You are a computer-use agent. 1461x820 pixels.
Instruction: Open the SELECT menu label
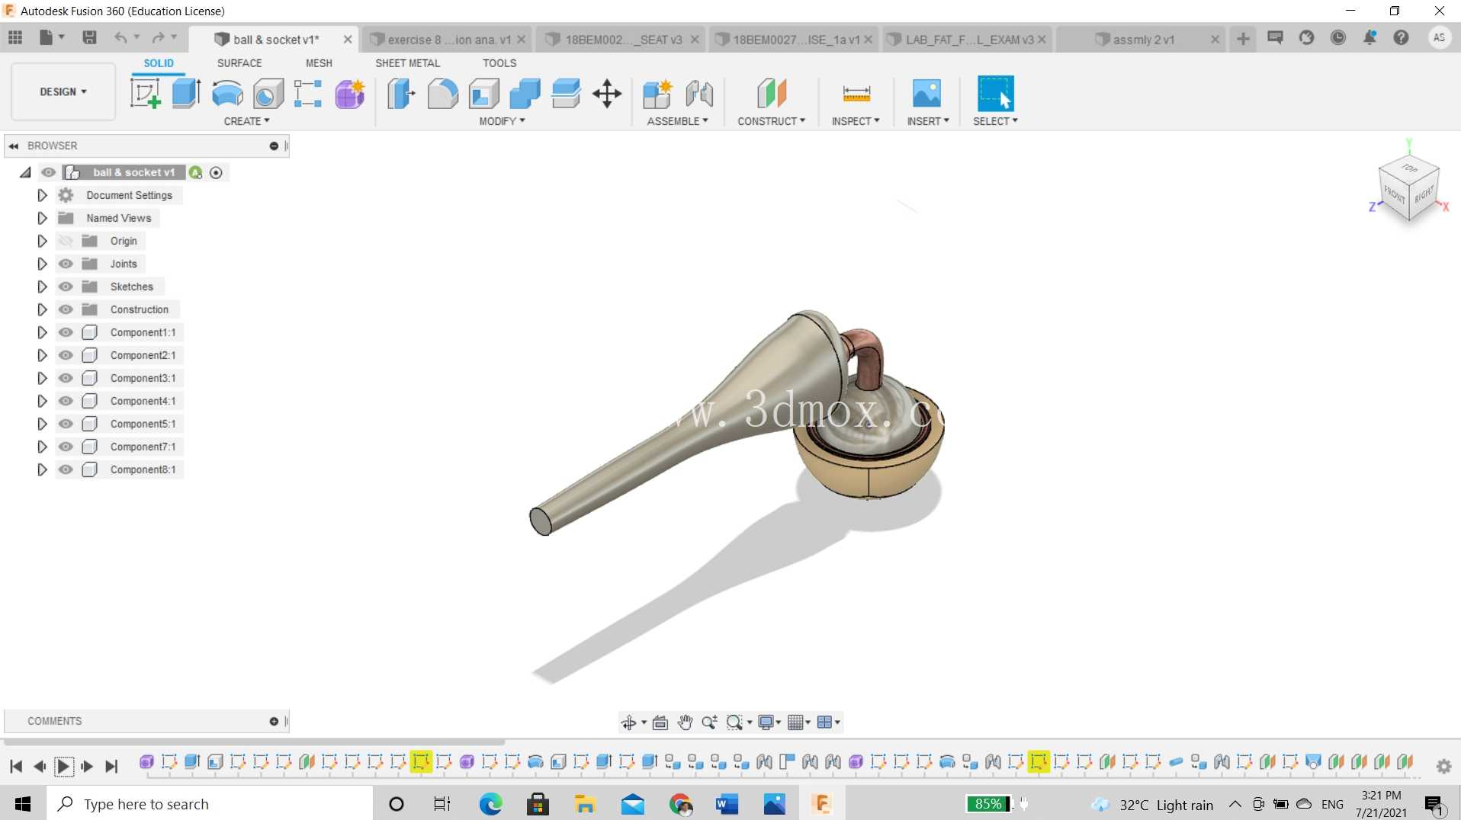click(995, 121)
